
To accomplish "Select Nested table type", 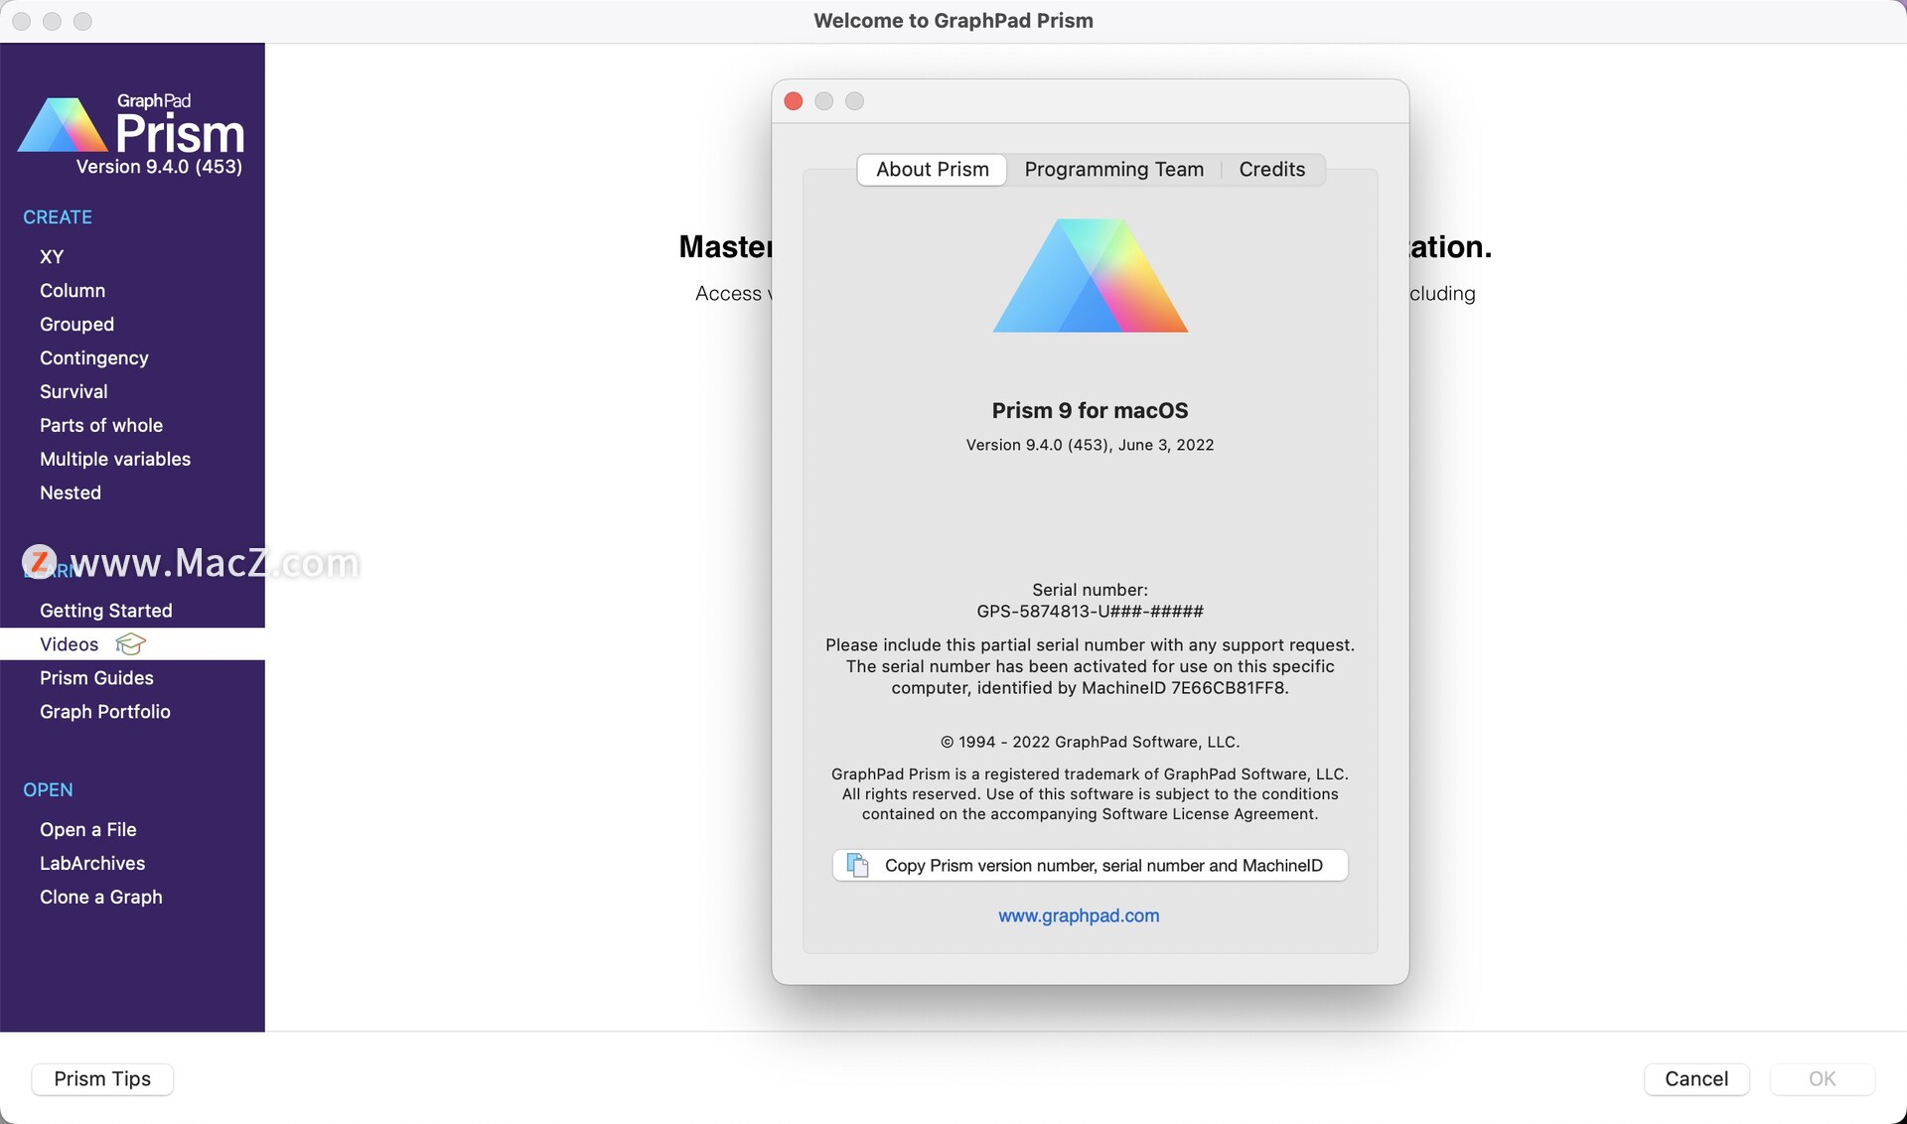I will (71, 493).
